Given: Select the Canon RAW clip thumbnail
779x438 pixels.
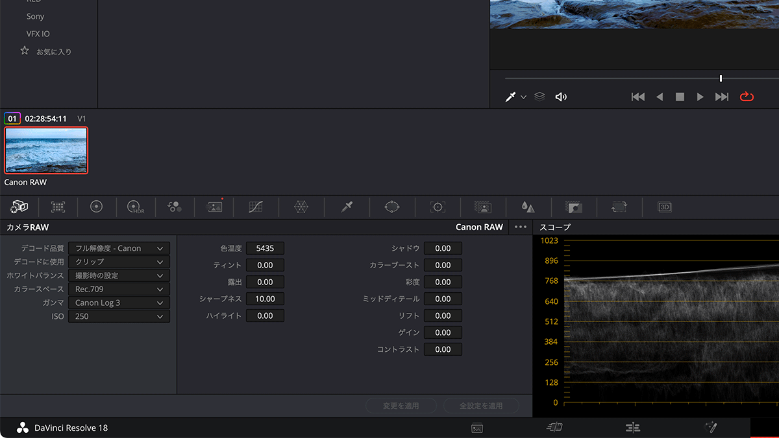Looking at the screenshot, I should click(x=45, y=150).
